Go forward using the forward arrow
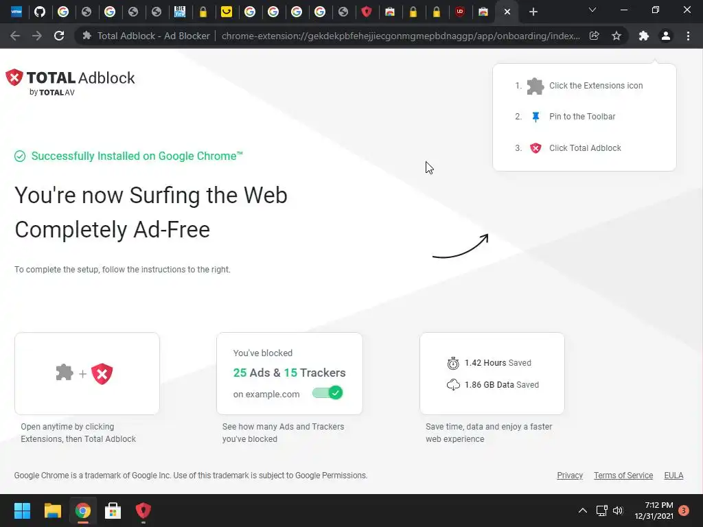Viewport: 703px width, 527px height. (37, 36)
